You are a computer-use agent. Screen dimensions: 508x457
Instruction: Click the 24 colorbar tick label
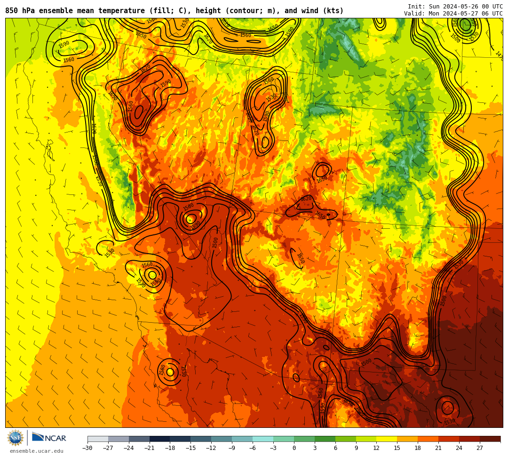(460, 448)
